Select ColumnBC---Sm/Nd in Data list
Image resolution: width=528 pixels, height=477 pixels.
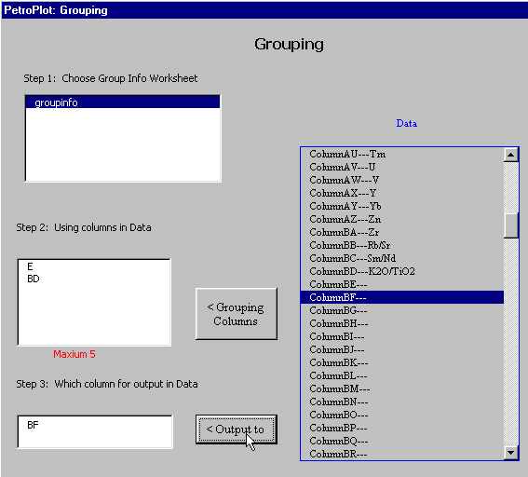point(402,258)
